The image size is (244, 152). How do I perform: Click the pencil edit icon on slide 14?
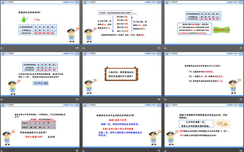click(x=159, y=54)
